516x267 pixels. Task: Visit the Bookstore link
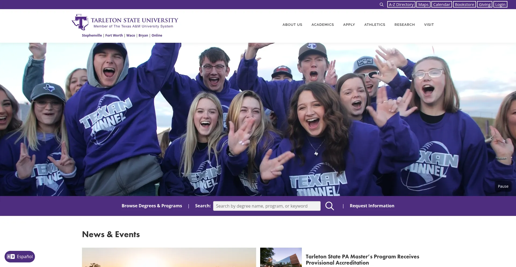[464, 5]
